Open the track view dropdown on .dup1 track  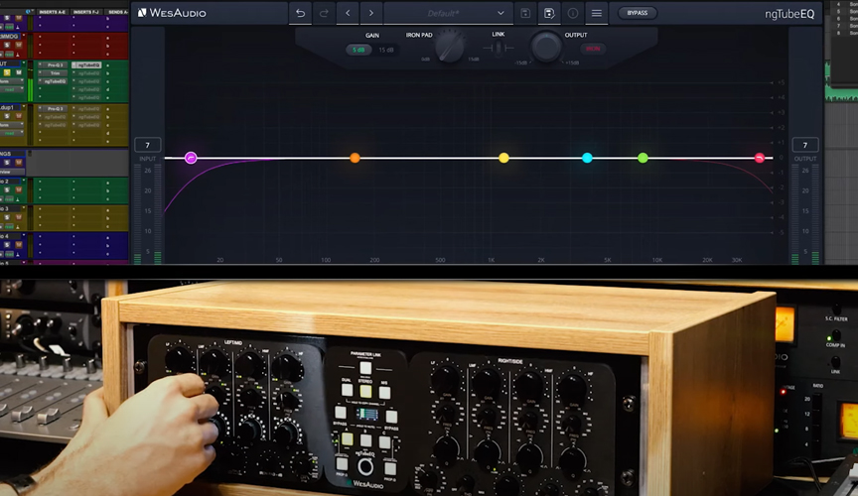12,125
